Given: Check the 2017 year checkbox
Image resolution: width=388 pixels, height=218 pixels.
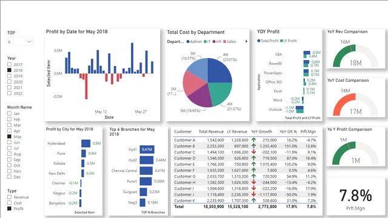Looking at the screenshot, I should [x=10, y=65].
